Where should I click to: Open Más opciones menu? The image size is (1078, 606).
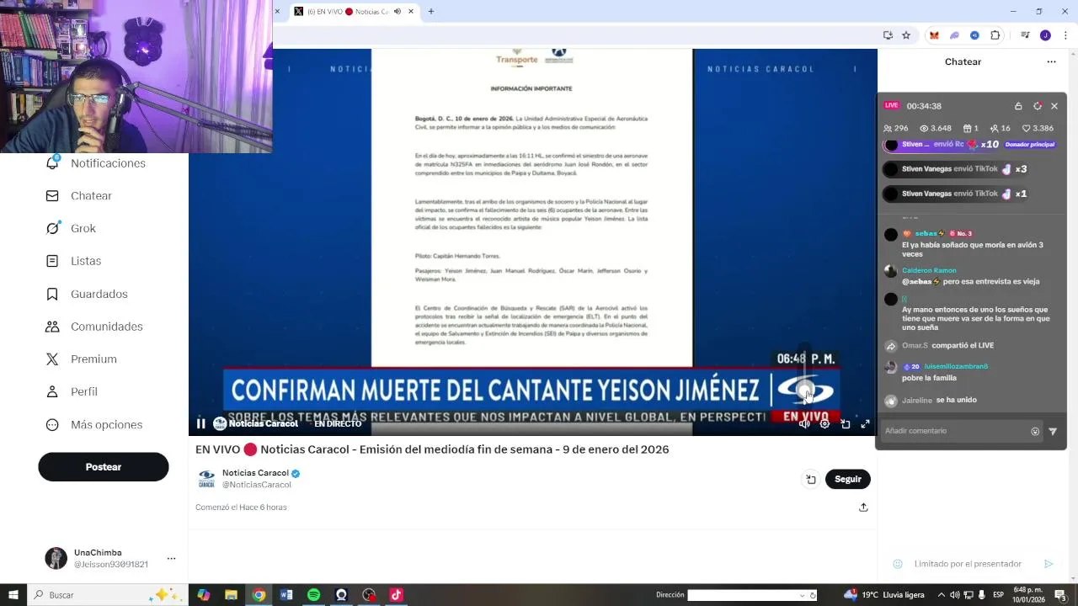coord(94,425)
